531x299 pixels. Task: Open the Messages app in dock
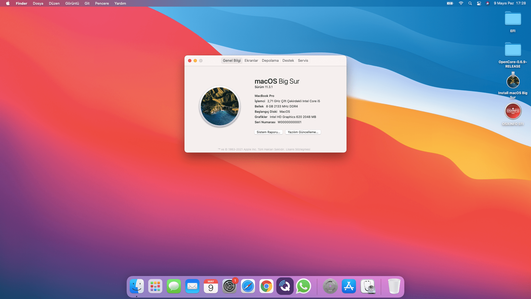[x=174, y=286]
